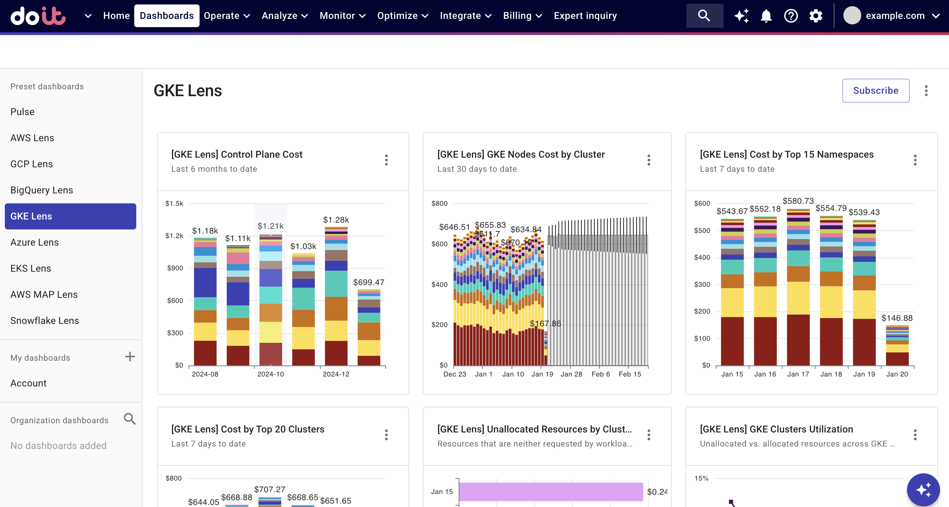The width and height of the screenshot is (949, 507).
Task: Click the user avatar circle
Action: click(852, 16)
